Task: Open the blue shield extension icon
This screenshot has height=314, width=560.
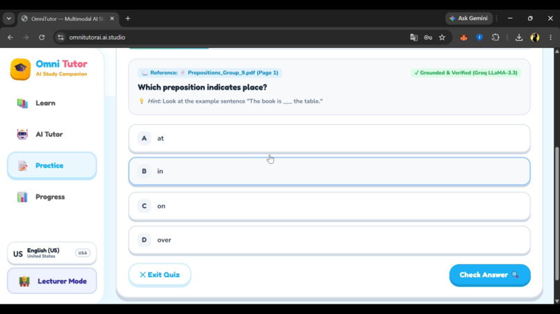Action: tap(479, 37)
